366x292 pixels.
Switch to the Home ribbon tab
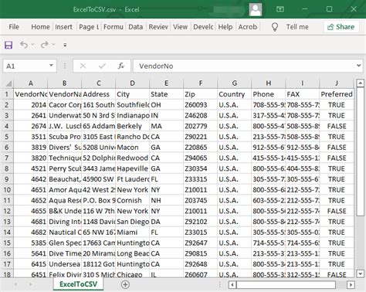tap(40, 27)
